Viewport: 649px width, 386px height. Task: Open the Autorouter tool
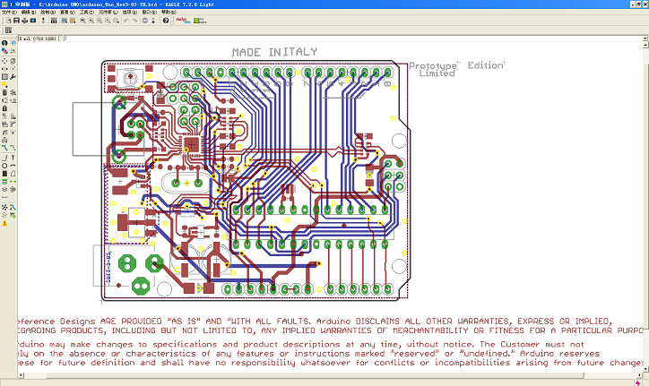pyautogui.click(x=13, y=207)
